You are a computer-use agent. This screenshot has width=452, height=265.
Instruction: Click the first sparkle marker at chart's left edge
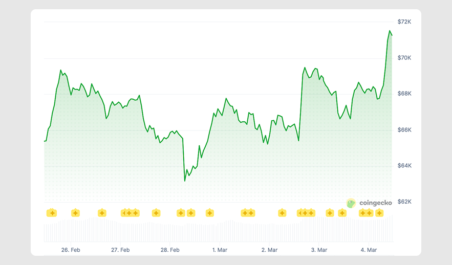point(51,213)
